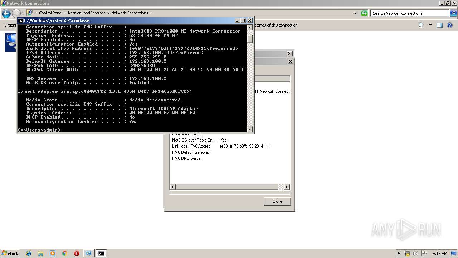Toggle the preview pane icon
The height and width of the screenshot is (258, 458).
[440, 25]
